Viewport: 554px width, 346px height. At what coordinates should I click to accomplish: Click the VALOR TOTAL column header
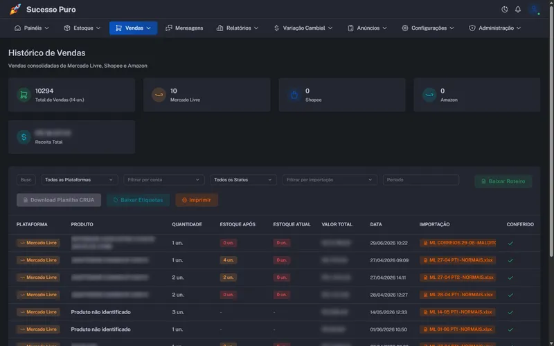point(337,224)
